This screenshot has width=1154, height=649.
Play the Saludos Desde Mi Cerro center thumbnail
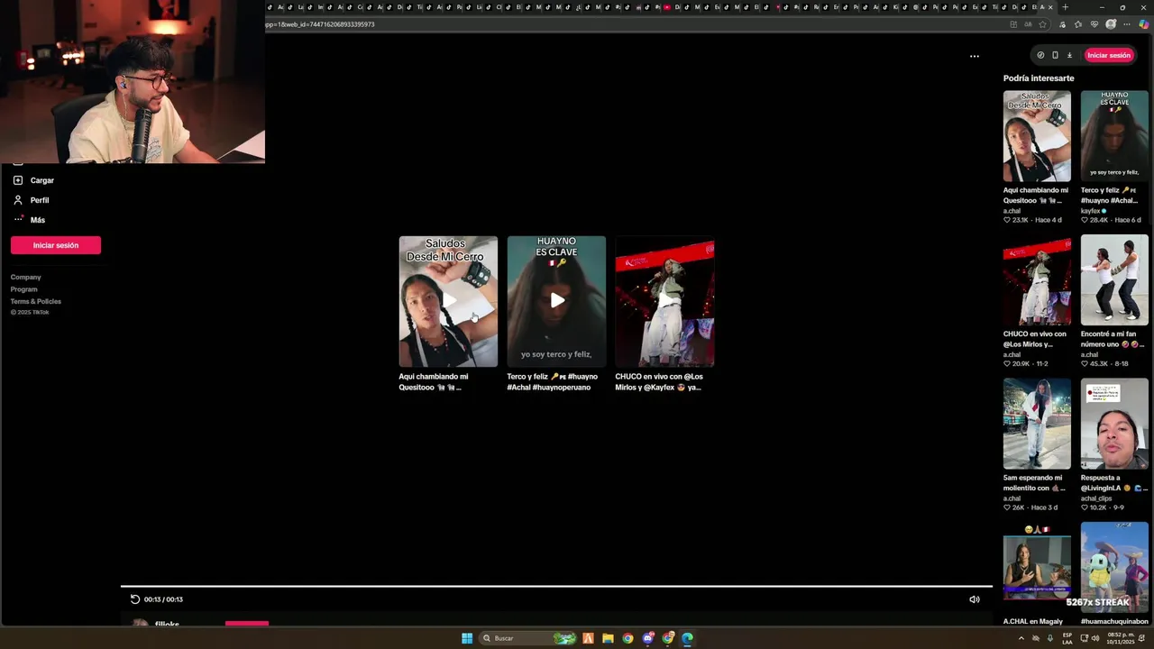pos(448,301)
